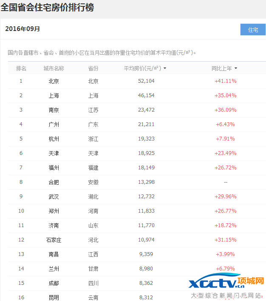Open the sort arrow beside 平均房价(元/㎡)
The image size is (266, 301).
tap(164, 68)
